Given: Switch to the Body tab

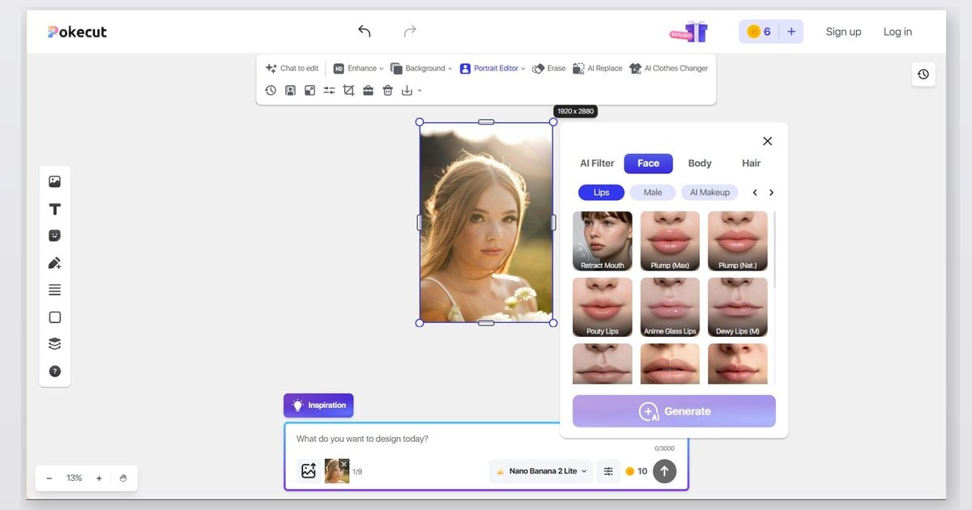Looking at the screenshot, I should coord(700,164).
